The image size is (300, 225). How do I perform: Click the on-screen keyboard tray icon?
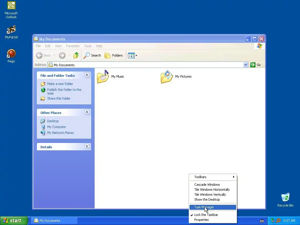coord(262,221)
